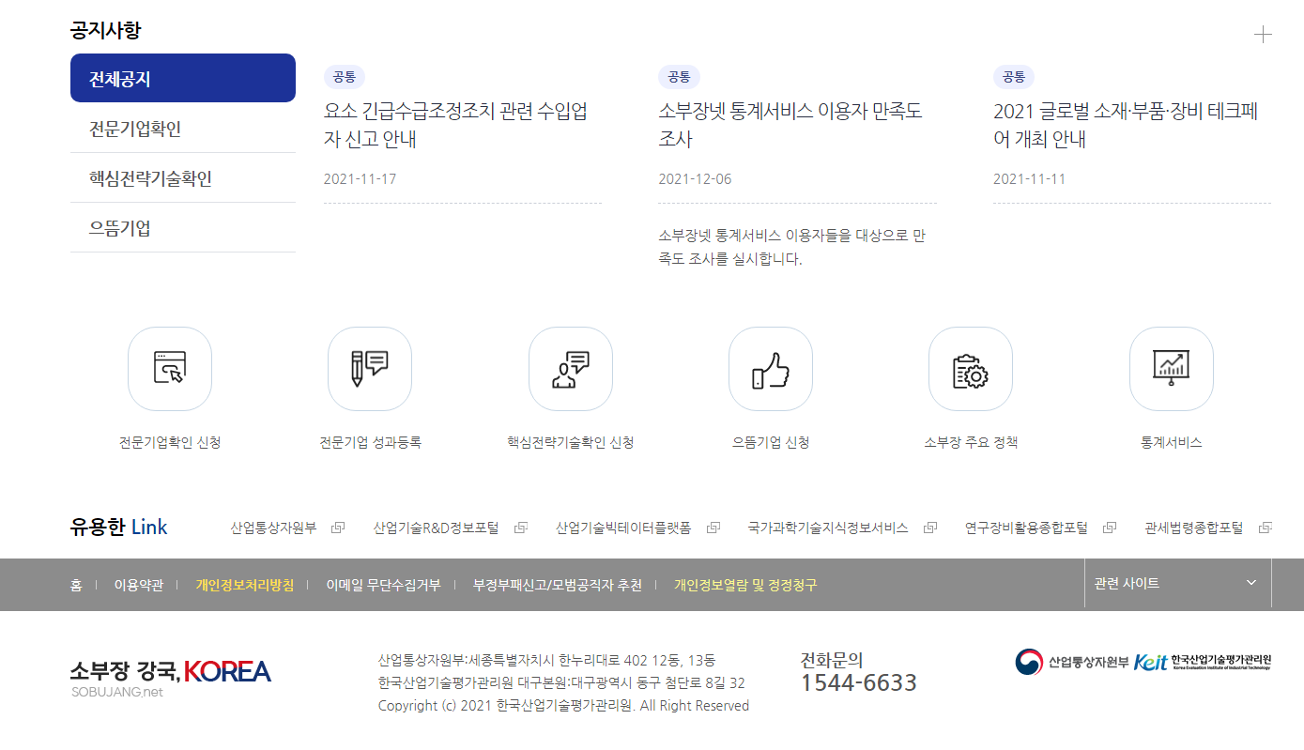Click the plus icon beside 공지사항
The image size is (1304, 750).
(x=1263, y=35)
